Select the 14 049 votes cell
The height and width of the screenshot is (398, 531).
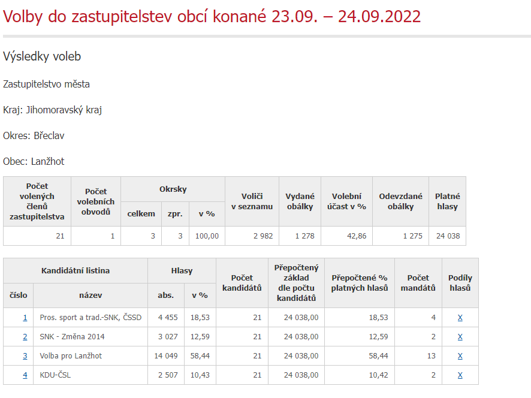tap(167, 356)
